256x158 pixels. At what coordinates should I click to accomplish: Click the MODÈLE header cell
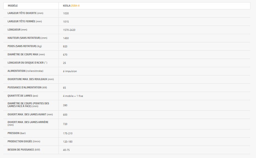14,6
